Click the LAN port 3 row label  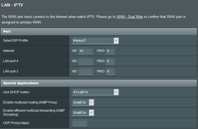[11, 71]
